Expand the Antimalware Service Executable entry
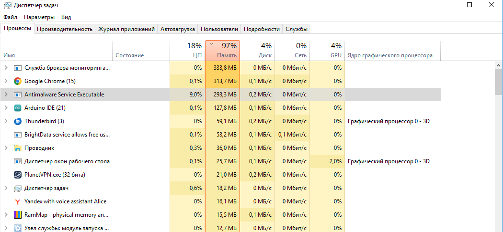This screenshot has height=232, width=503. click(x=6, y=95)
